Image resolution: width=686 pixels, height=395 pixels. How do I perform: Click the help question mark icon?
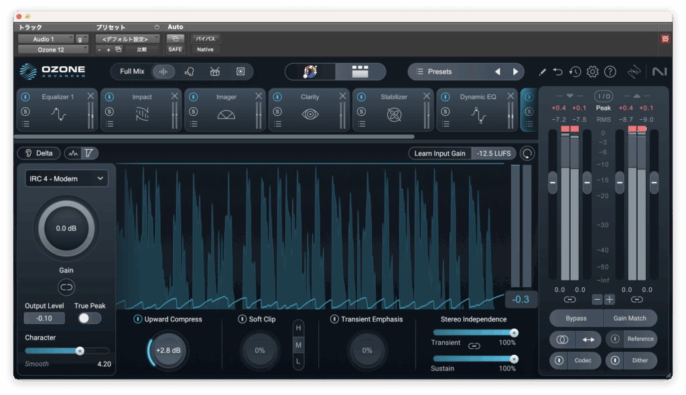tap(610, 72)
